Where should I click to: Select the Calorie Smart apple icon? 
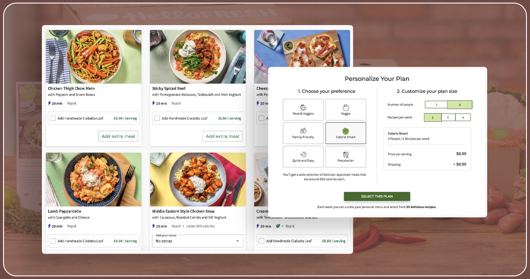[346, 131]
